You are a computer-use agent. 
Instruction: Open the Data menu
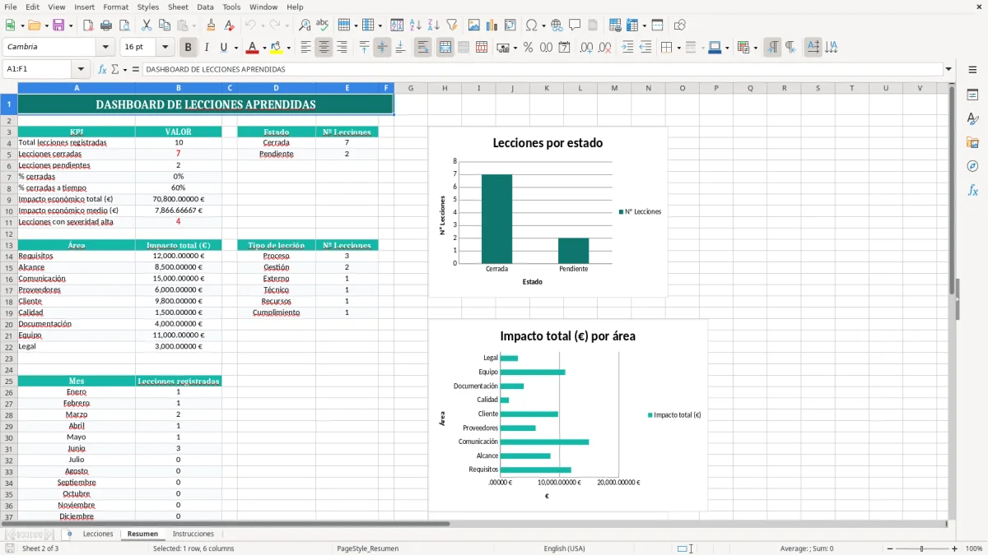pos(206,7)
